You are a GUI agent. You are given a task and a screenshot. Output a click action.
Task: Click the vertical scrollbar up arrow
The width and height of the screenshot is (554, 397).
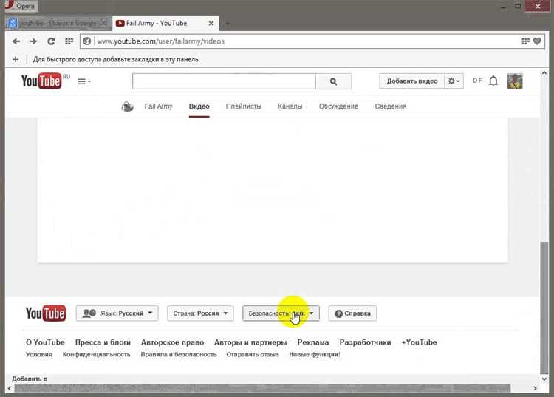click(544, 72)
